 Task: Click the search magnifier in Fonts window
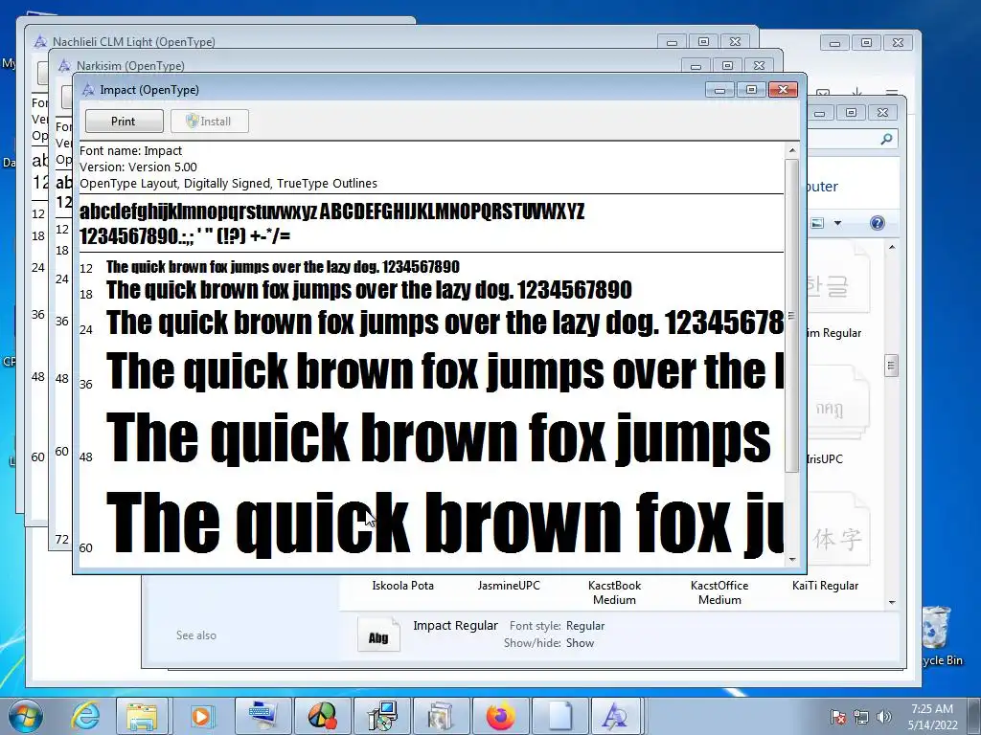click(x=886, y=139)
